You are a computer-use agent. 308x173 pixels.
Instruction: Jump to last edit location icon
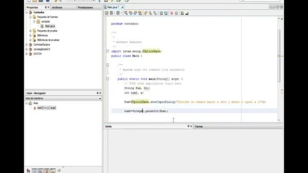click(x=107, y=13)
